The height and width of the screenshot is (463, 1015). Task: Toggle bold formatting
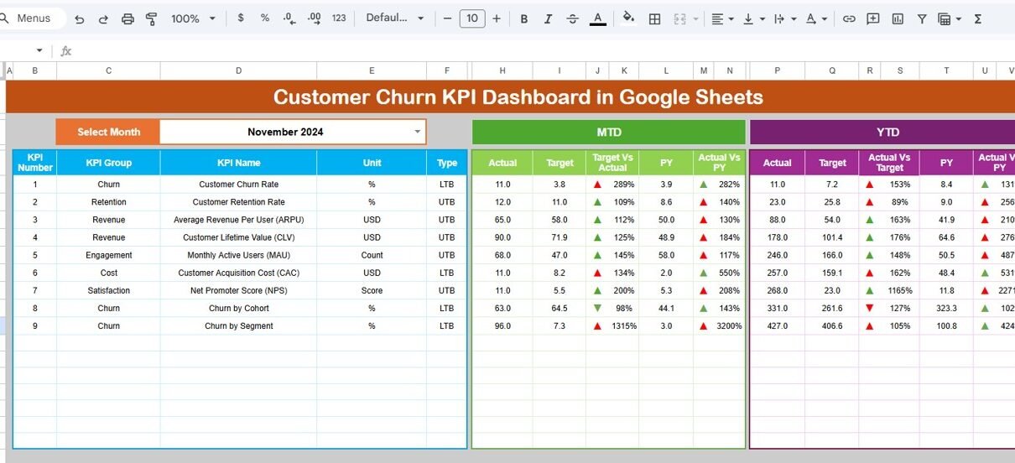524,18
